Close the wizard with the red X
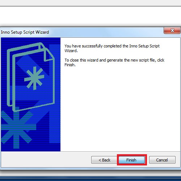The image size is (181, 181). tap(172, 30)
